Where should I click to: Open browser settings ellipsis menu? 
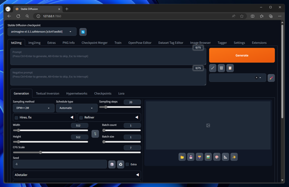(279, 16)
